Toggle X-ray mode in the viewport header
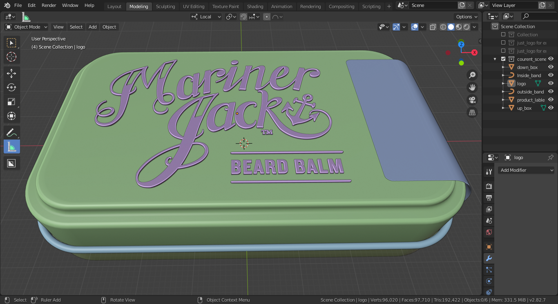 (432, 27)
